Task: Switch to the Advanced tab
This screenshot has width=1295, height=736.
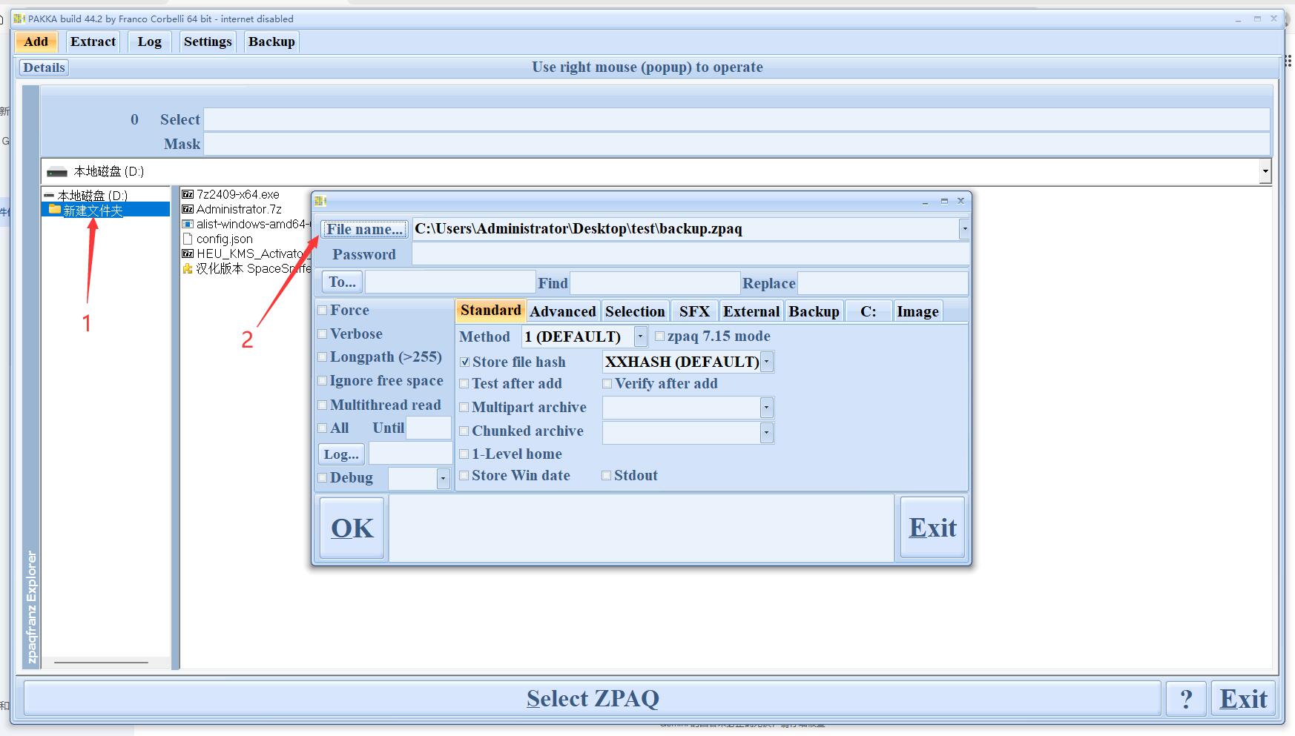Action: [x=562, y=311]
